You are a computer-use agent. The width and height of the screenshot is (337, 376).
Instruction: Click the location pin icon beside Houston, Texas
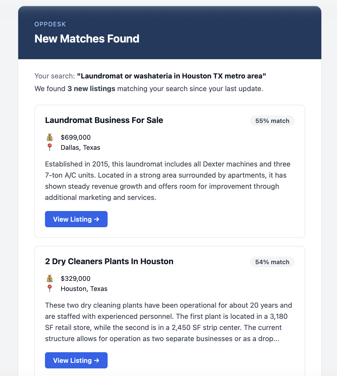pyautogui.click(x=50, y=288)
